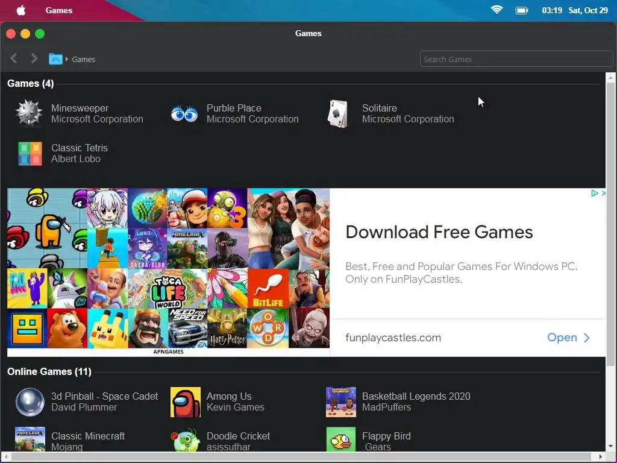
Task: Expand the path arrow before Games
Action: [66, 59]
